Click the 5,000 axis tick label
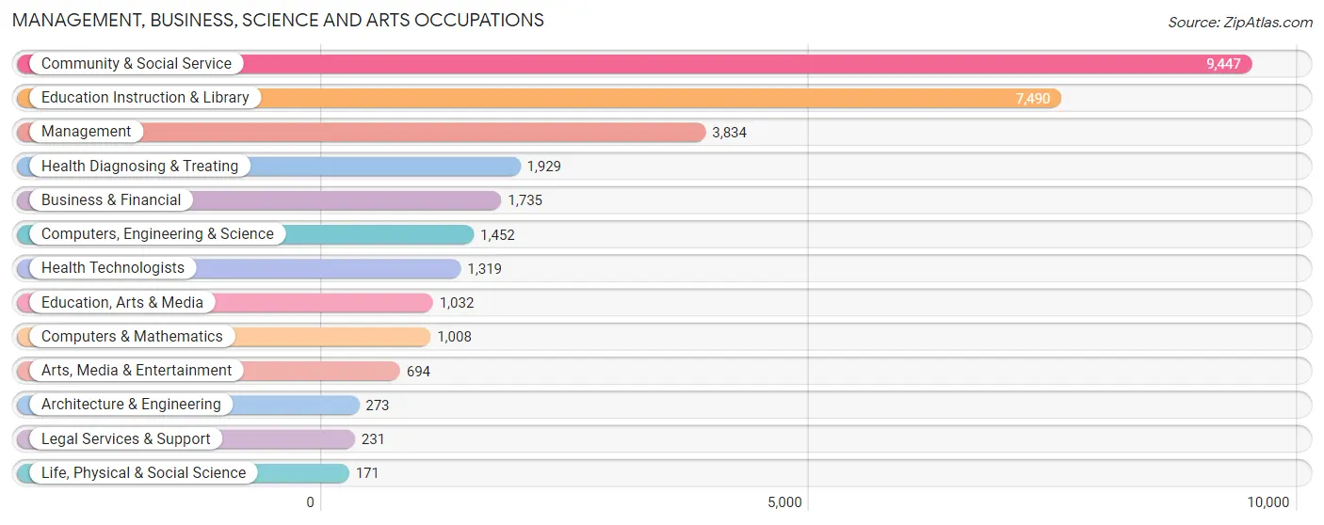 click(x=784, y=502)
